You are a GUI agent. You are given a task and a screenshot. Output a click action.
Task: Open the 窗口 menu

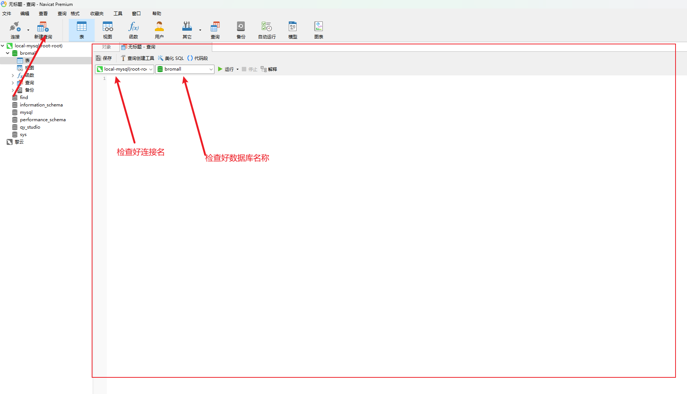point(136,14)
